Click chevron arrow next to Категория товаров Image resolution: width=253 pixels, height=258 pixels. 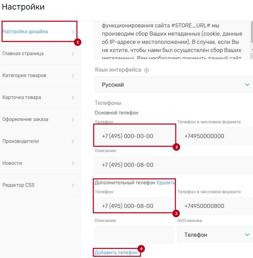tap(73, 76)
